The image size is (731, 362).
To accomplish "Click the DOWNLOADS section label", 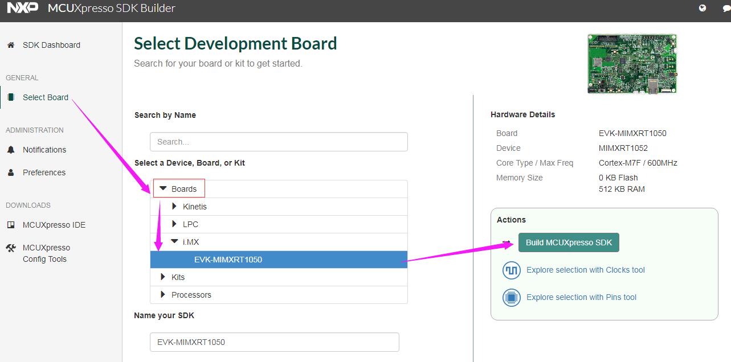I will tap(28, 205).
